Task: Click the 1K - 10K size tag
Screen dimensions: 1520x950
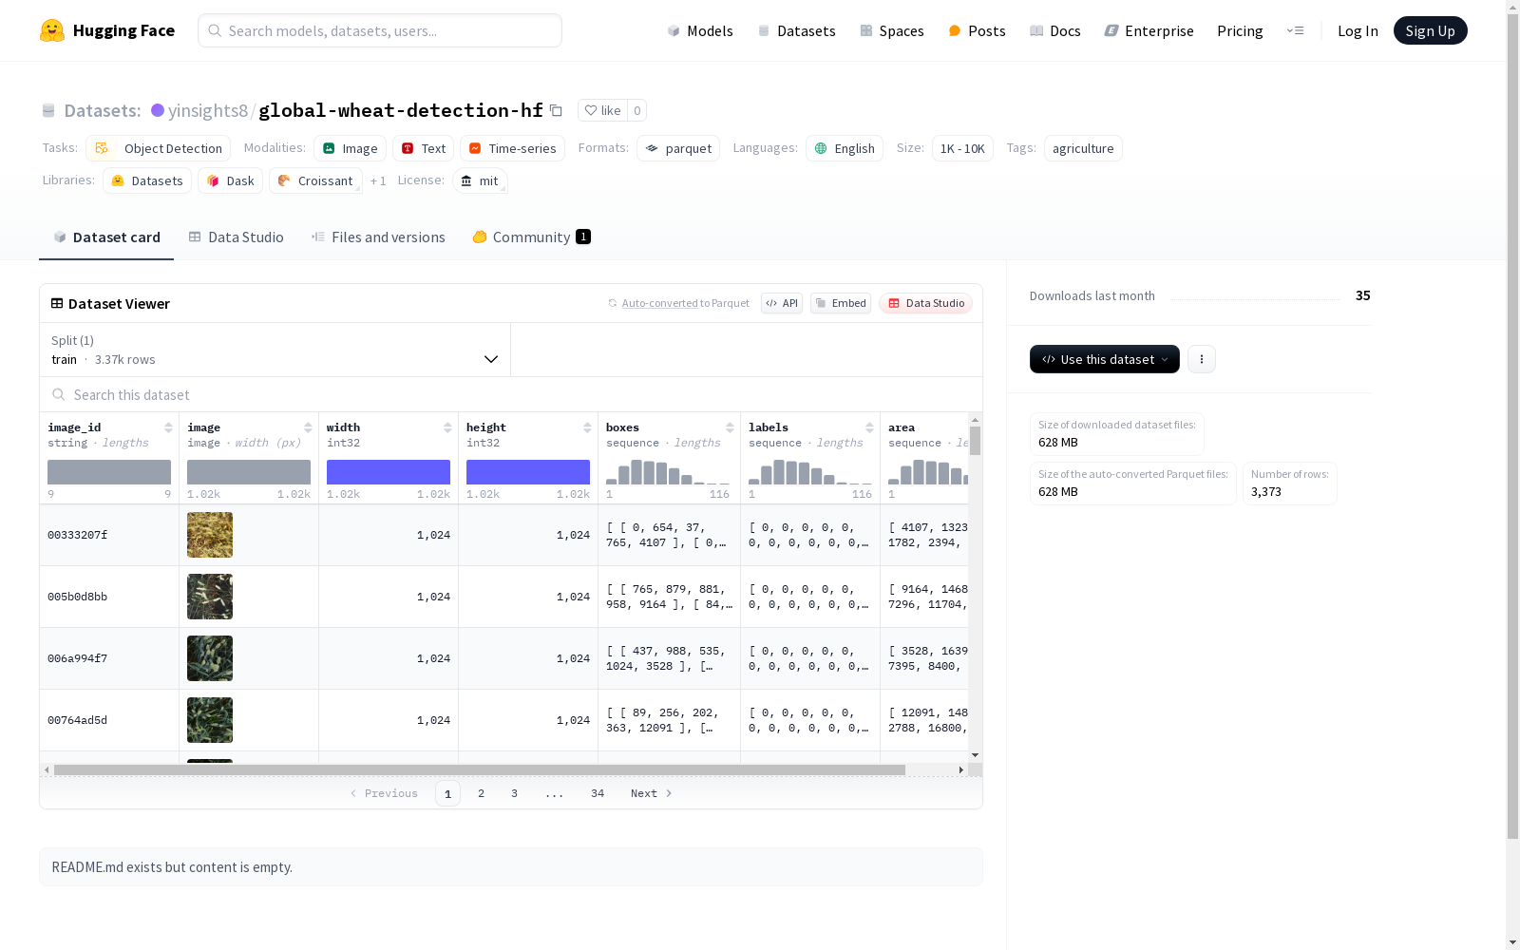Action: click(x=962, y=148)
